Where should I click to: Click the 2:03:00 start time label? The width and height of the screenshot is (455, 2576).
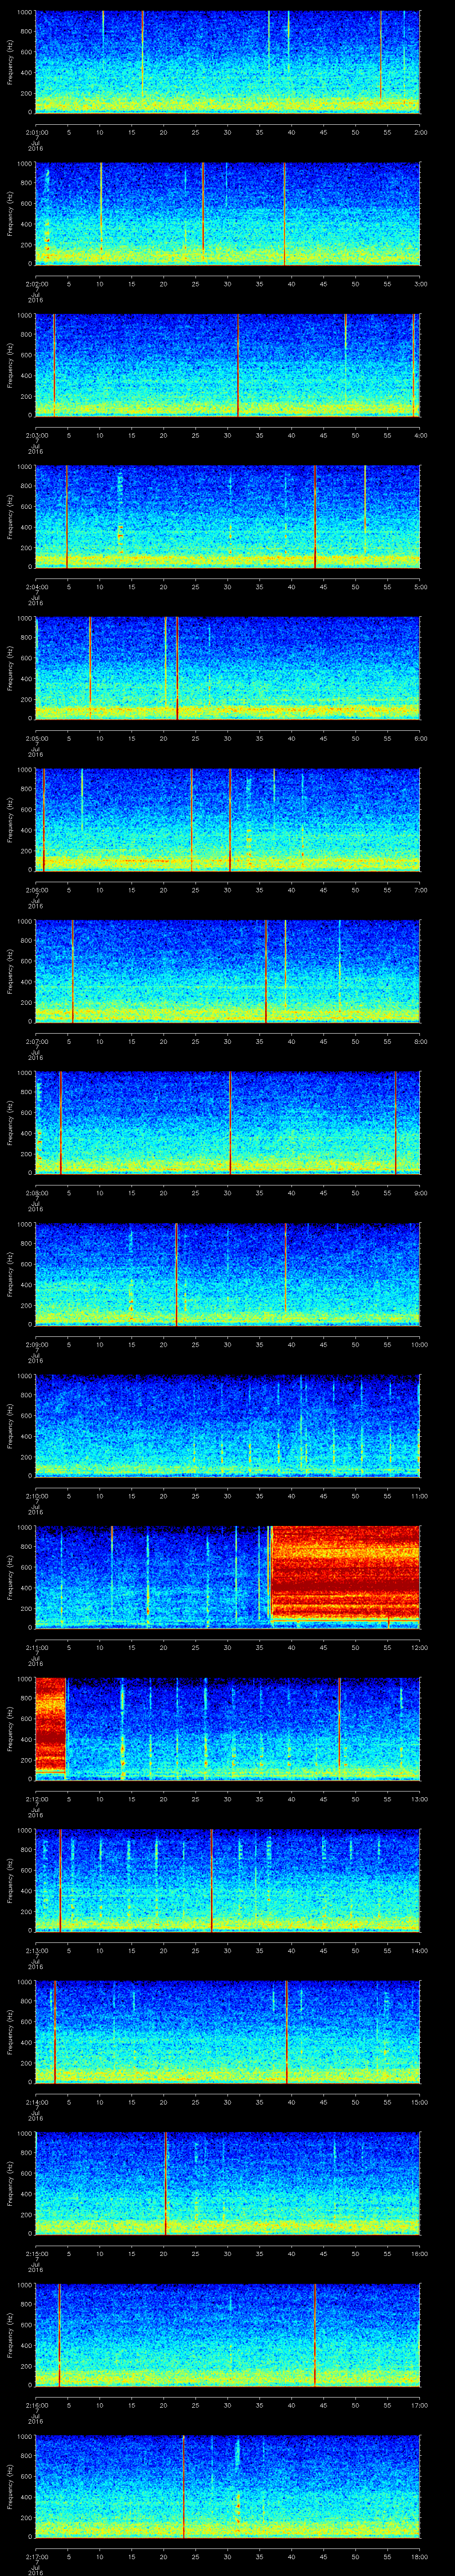tap(36, 435)
